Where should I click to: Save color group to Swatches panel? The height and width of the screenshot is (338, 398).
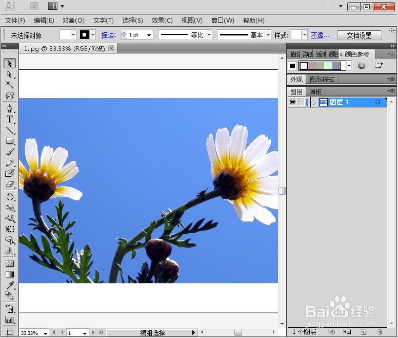[x=379, y=65]
